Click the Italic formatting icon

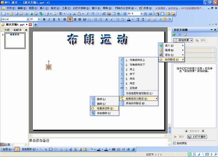pyautogui.click(x=49, y=19)
